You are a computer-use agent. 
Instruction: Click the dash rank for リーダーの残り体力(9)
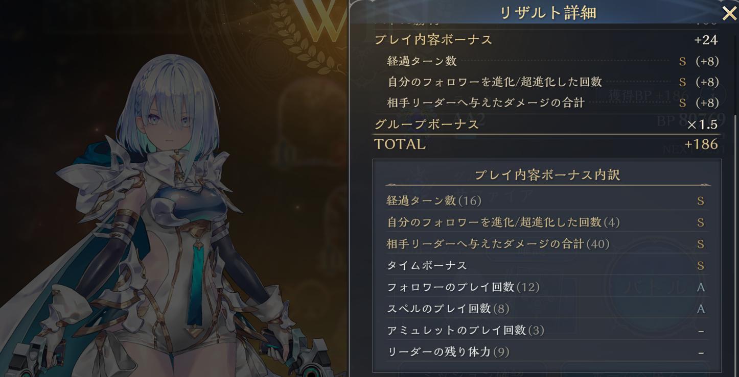click(701, 353)
